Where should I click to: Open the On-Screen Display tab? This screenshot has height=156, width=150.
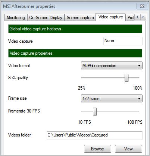point(46,18)
